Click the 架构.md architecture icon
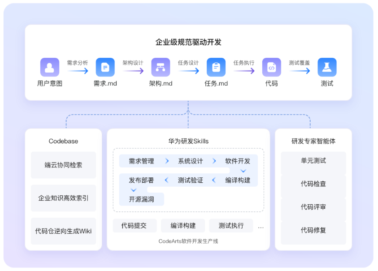The width and height of the screenshot is (378, 271). coord(161,67)
